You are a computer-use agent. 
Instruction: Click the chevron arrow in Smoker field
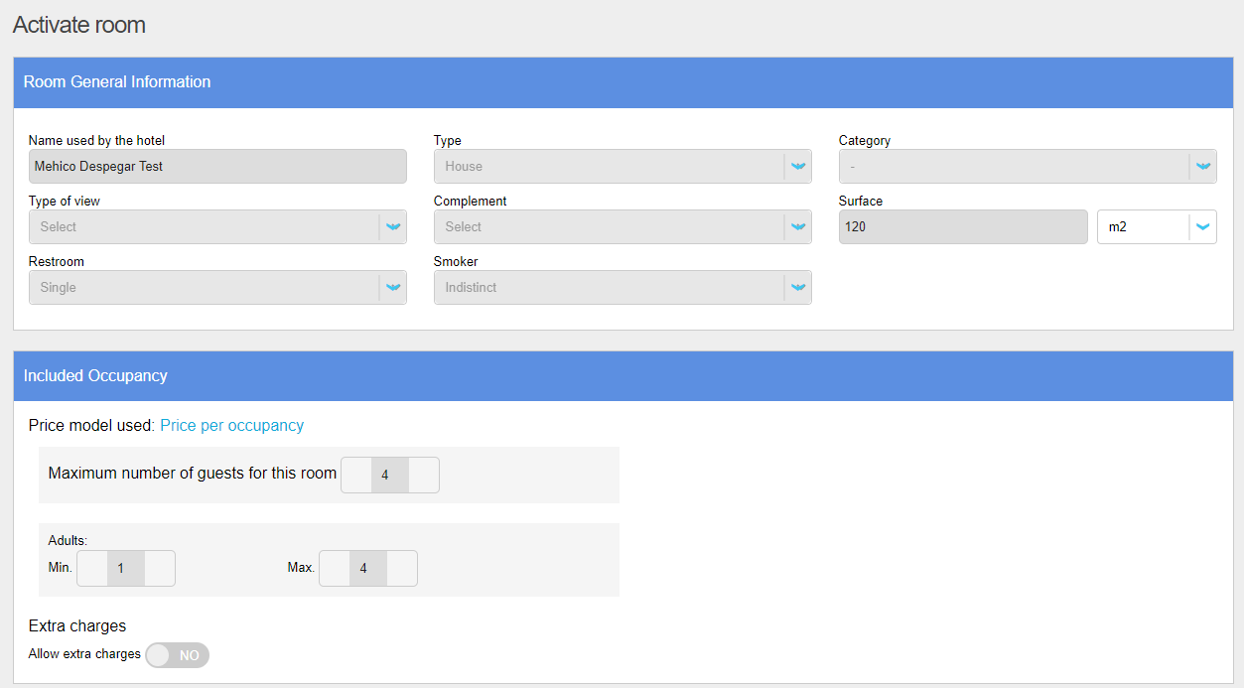[797, 288]
